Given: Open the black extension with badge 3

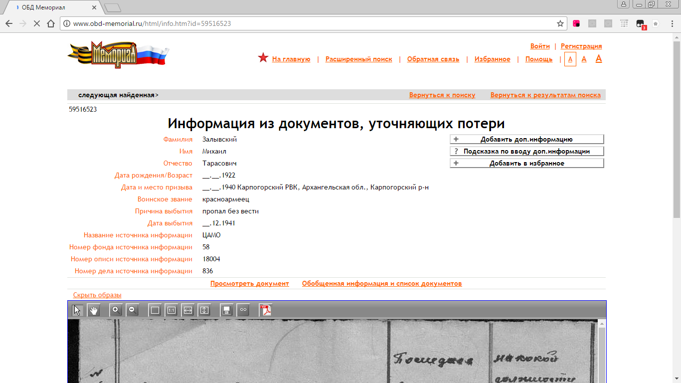Looking at the screenshot, I should 641,24.
